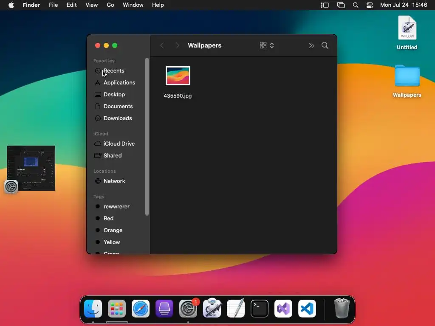Open Terminal from the Dock
This screenshot has height=326, width=435.
point(260,309)
